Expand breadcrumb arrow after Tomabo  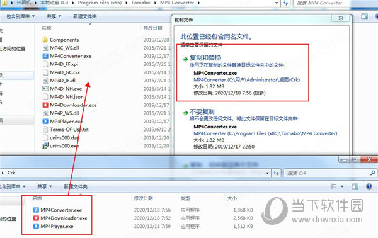155,3
